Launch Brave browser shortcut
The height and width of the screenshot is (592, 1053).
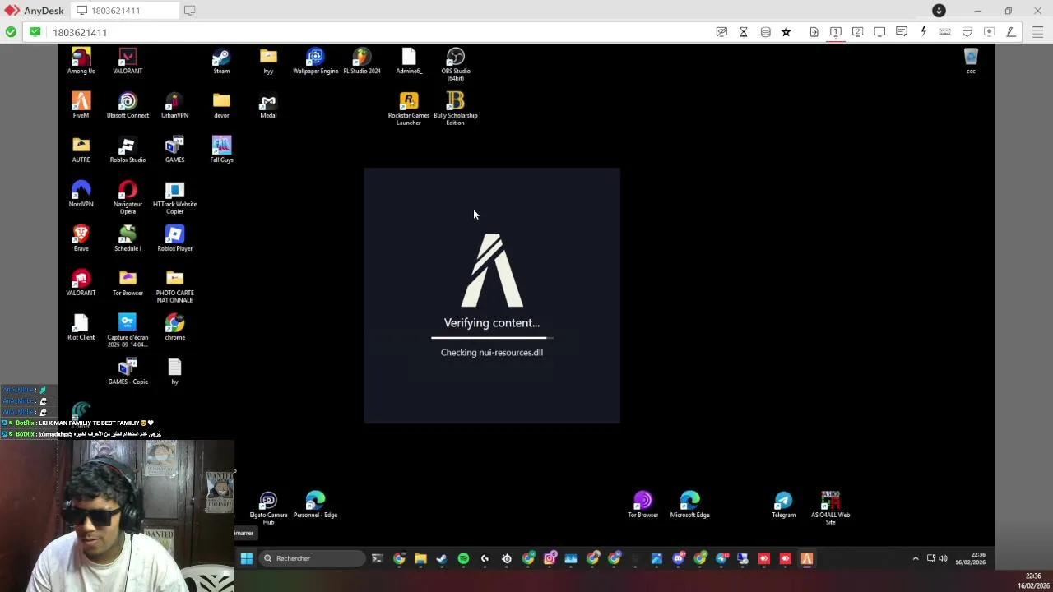click(x=81, y=239)
